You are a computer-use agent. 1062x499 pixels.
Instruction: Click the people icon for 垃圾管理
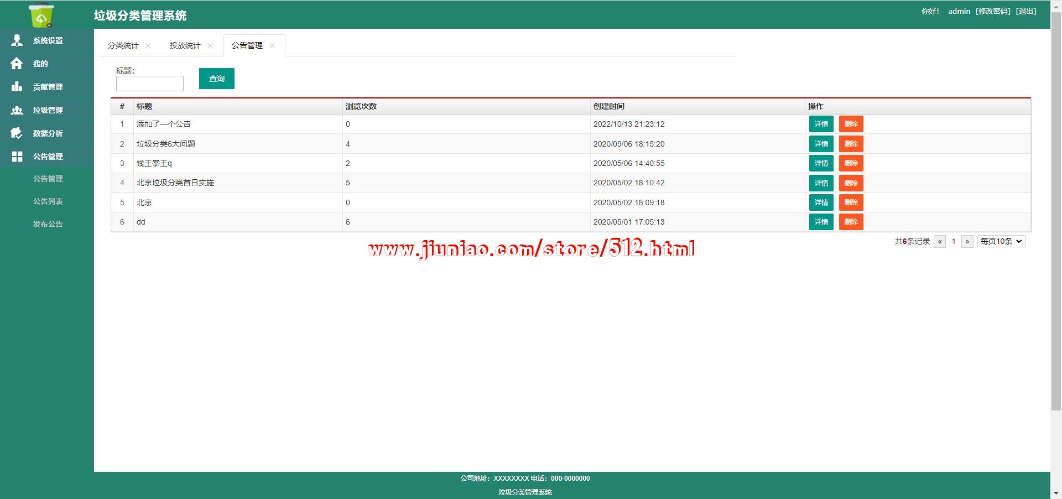[17, 110]
